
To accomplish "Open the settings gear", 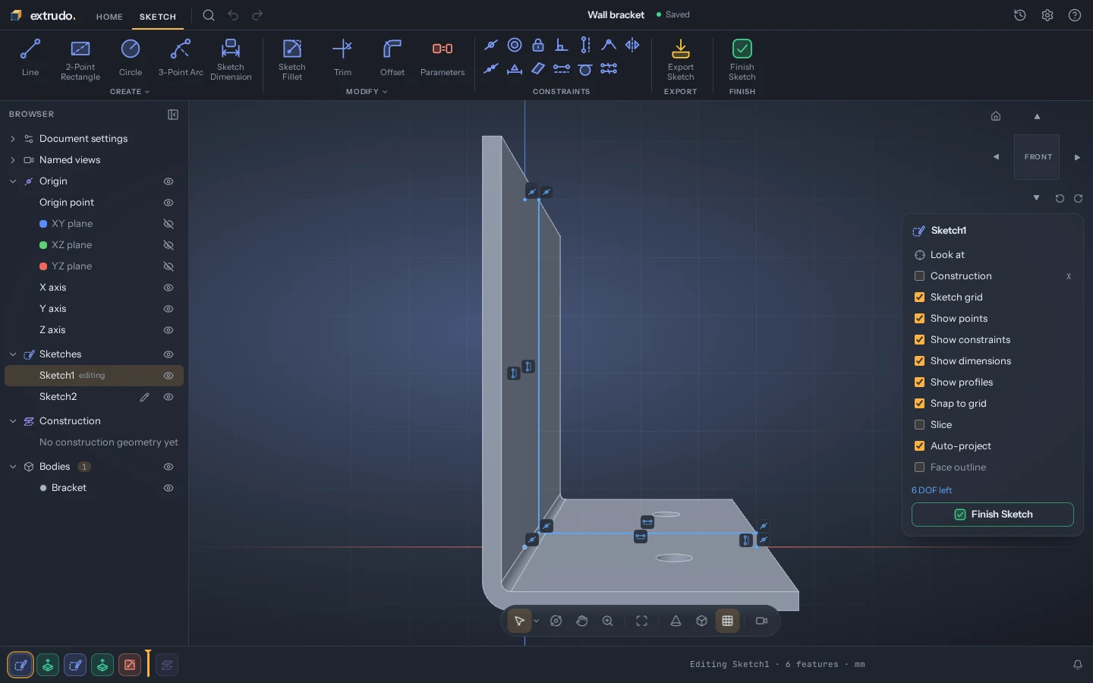I will coord(1047,15).
